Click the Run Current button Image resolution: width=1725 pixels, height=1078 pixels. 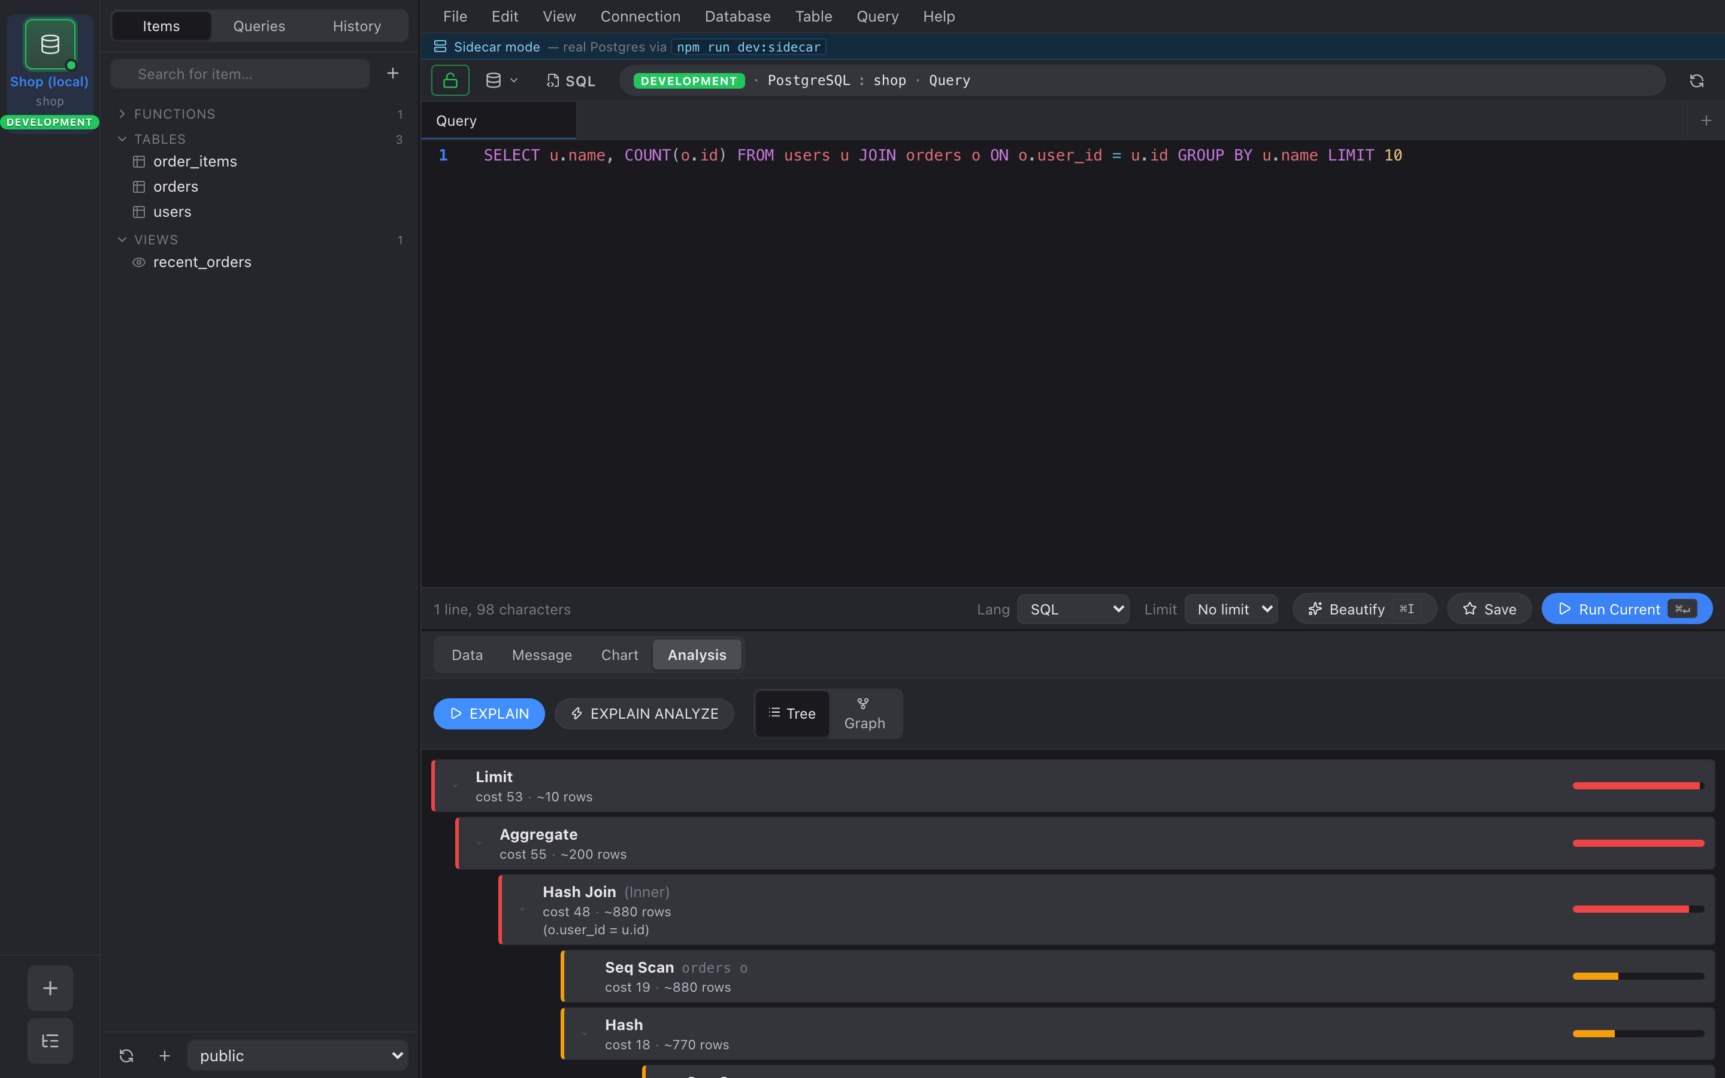(x=1627, y=610)
